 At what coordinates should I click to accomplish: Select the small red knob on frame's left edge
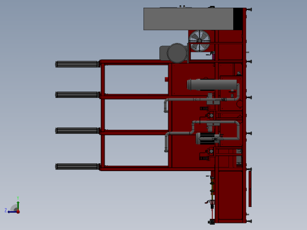[166, 79]
